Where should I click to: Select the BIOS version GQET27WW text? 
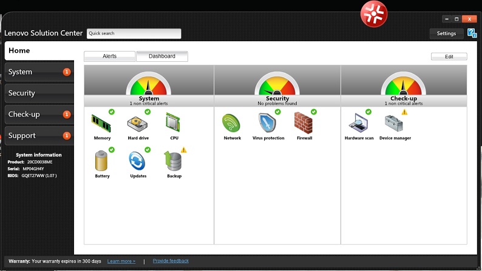click(x=39, y=176)
